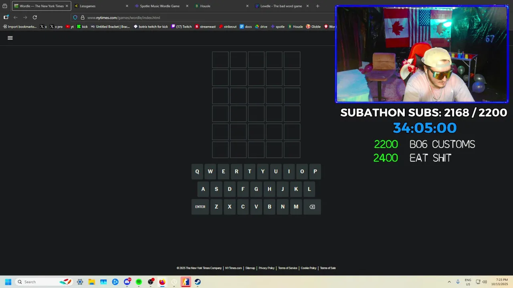Switch to the Housle tab
The width and height of the screenshot is (513, 288).
222,6
